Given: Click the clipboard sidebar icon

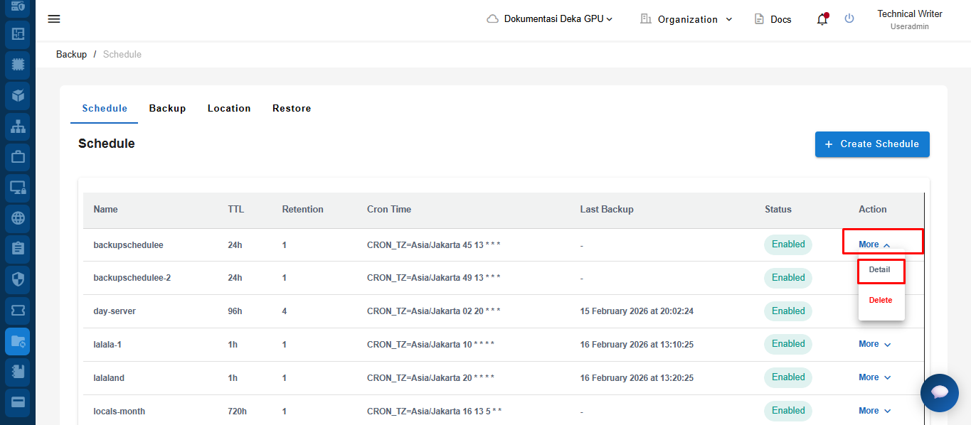Looking at the screenshot, I should [x=18, y=249].
